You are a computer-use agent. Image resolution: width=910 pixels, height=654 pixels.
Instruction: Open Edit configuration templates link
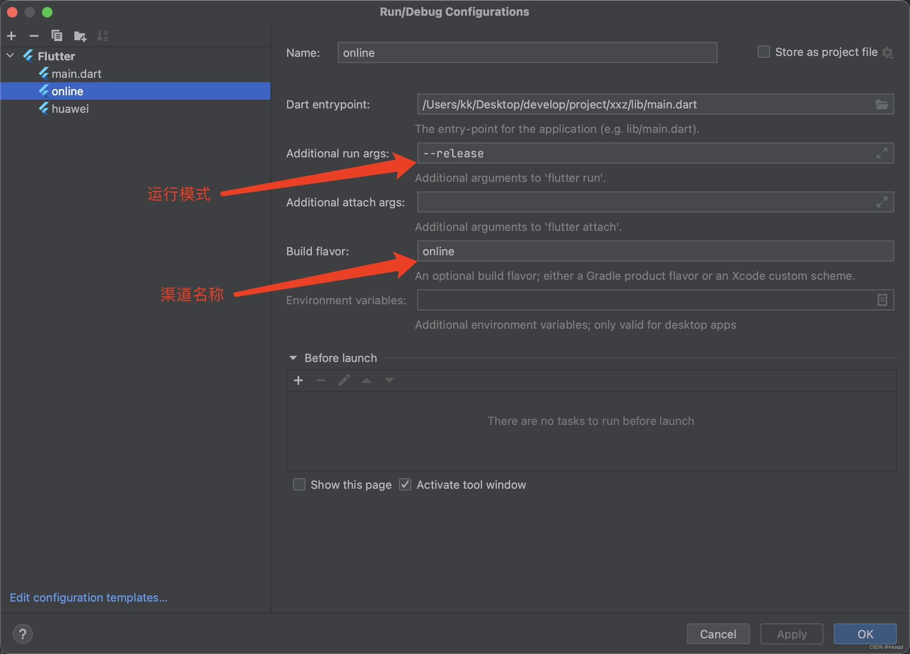point(88,598)
